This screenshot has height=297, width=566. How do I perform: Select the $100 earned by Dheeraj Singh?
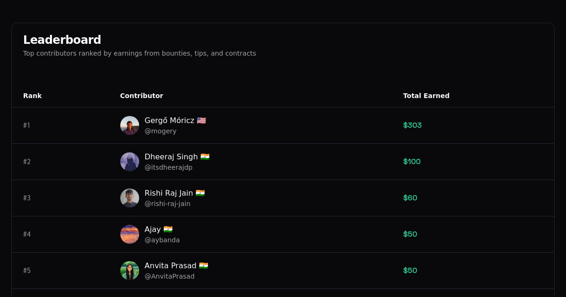[412, 161]
